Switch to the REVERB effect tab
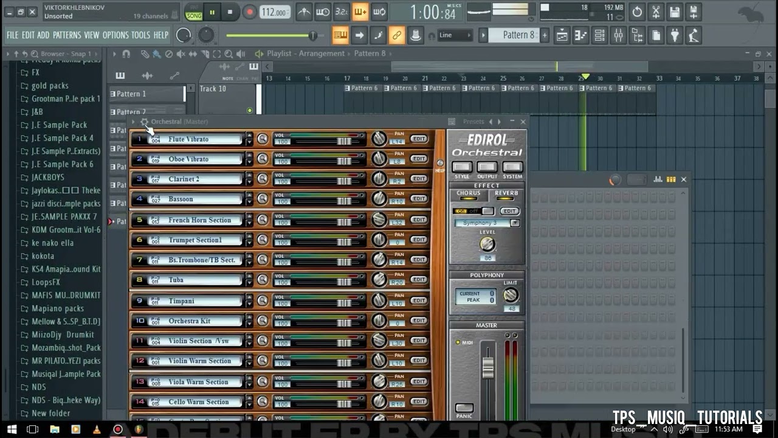Screen dimensions: 778x438 pyautogui.click(x=506, y=195)
